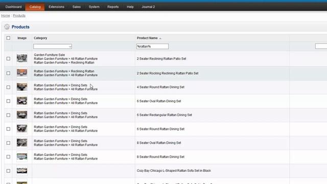This screenshot has width=327, height=184.
Task: Click the Products breadcrumb link
Action: 19,16
